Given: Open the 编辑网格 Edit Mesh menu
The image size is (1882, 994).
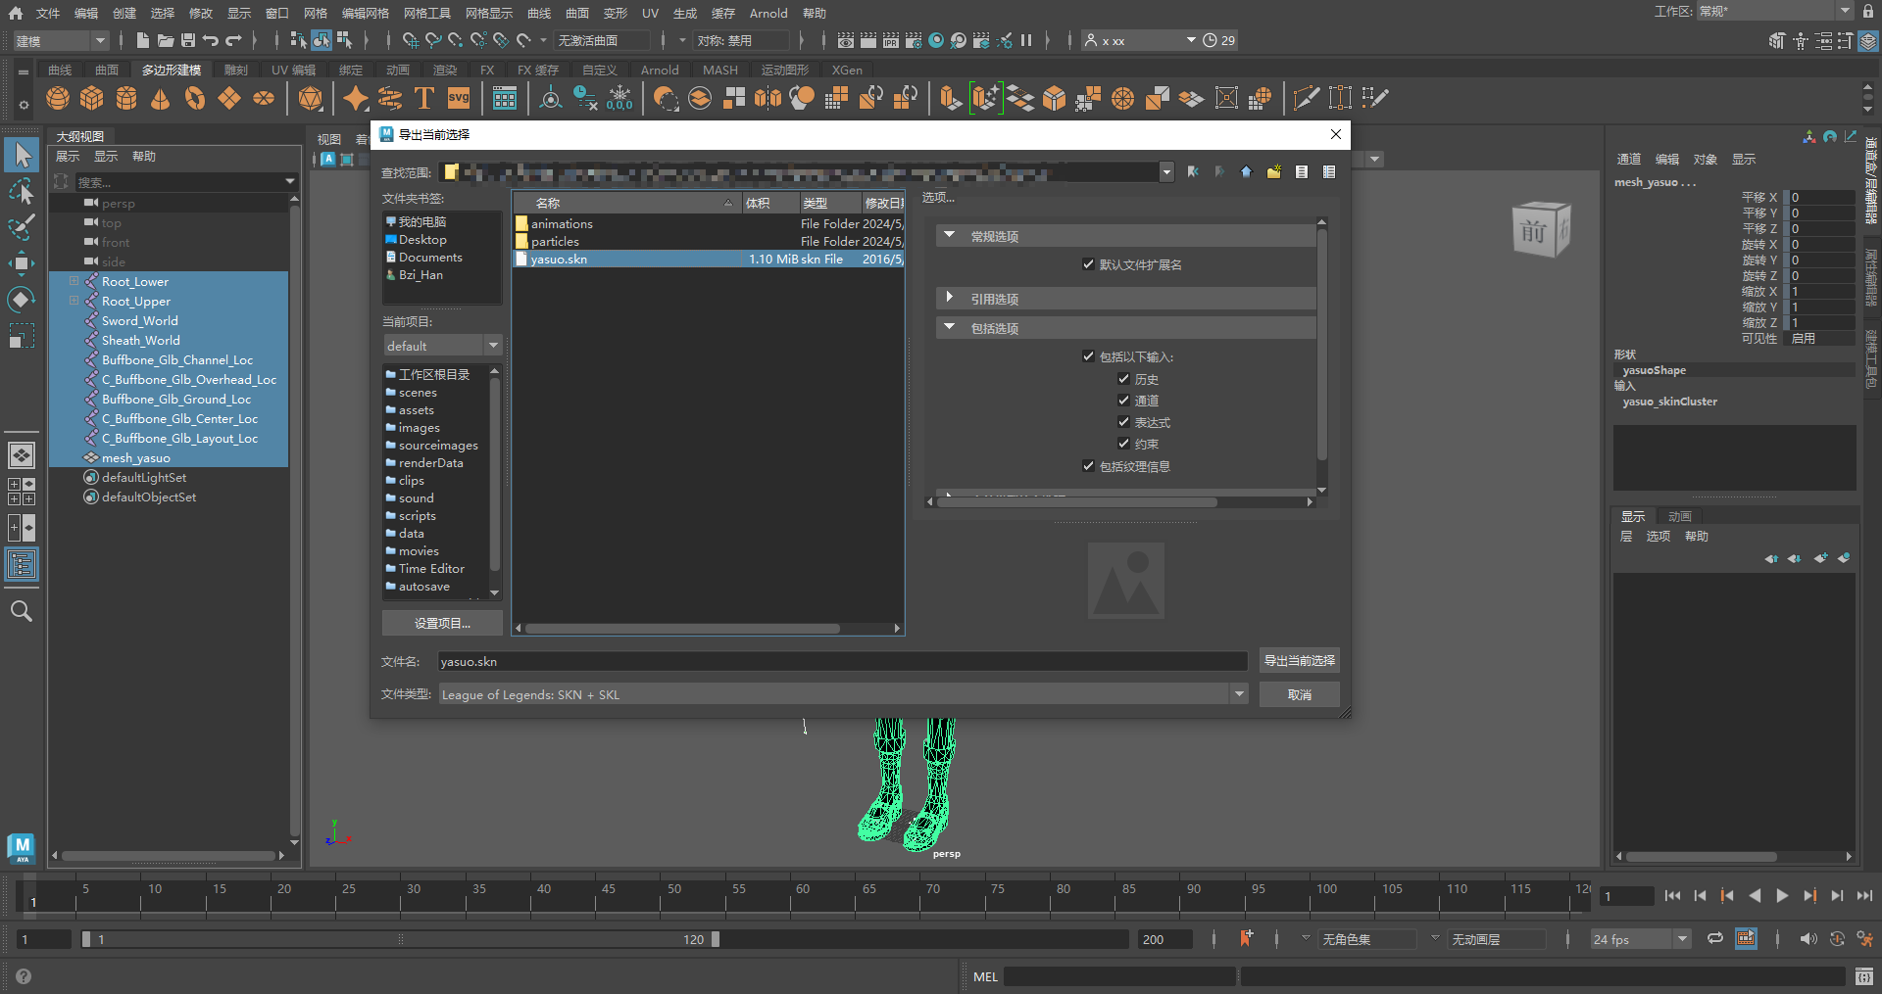Looking at the screenshot, I should [366, 13].
